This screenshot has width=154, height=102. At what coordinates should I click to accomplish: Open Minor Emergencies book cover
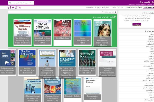point(102,28)
